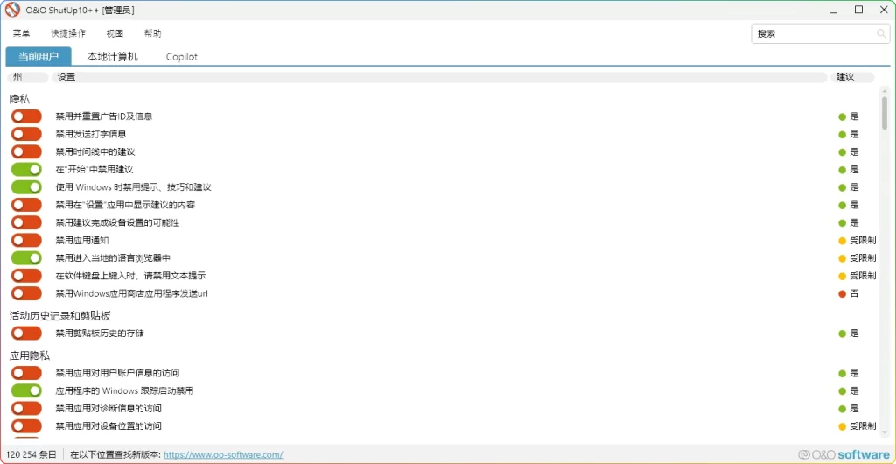896x464 pixels.
Task: Click the scrollbar up arrow
Action: (x=885, y=91)
